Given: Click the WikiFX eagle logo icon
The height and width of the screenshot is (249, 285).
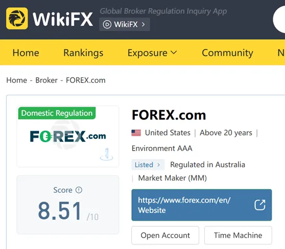Looking at the screenshot, I should coord(17,19).
